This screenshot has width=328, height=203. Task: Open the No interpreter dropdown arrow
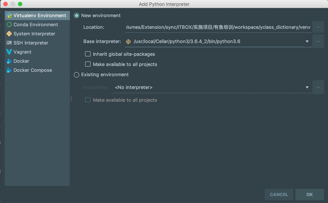coord(307,87)
